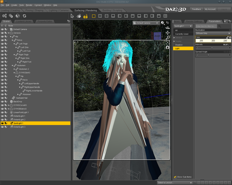This screenshot has width=232, height=185.
Task: Click the yellow render camera icon
Action: pos(85,16)
